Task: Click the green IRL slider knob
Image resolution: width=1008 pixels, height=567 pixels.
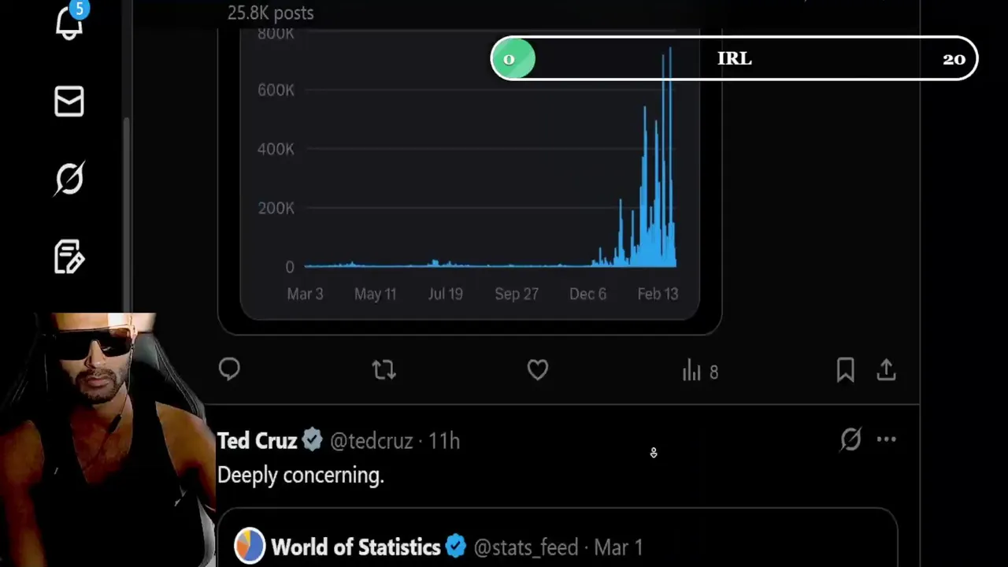Action: [513, 59]
